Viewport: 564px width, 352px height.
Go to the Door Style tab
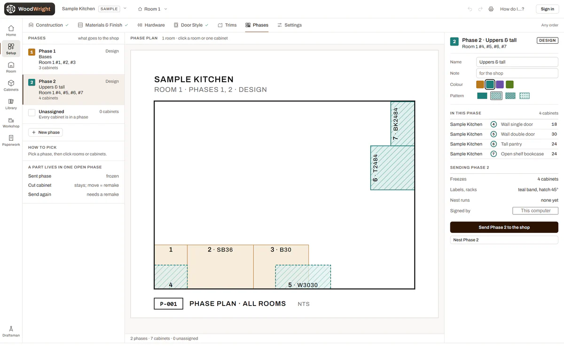191,25
